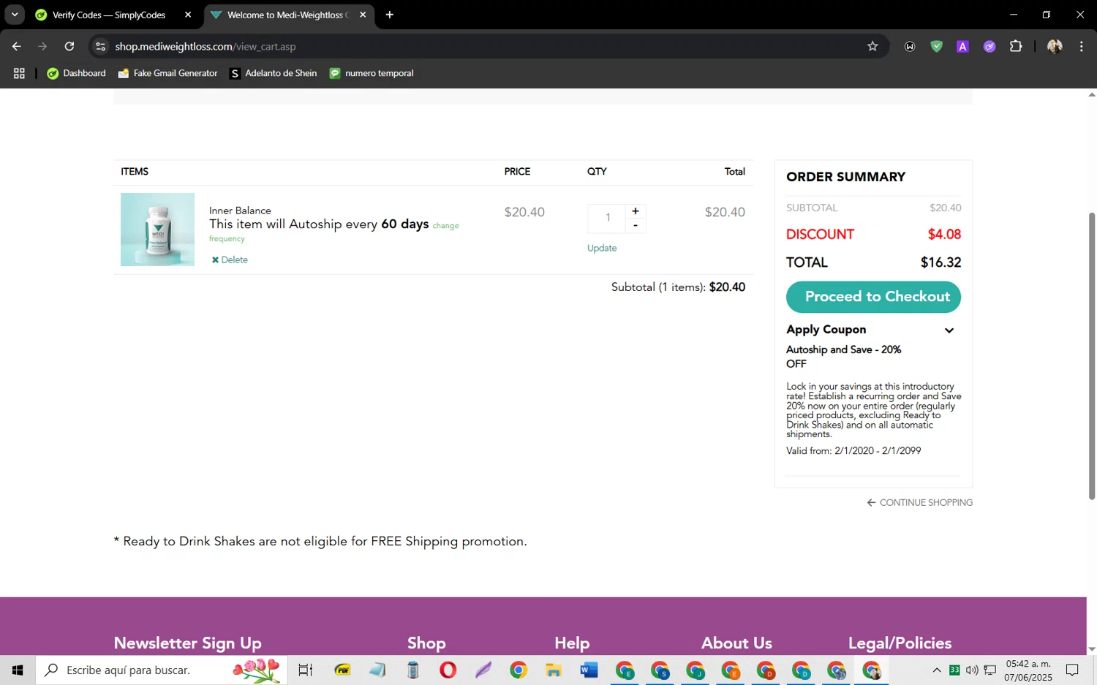1097x685 pixels.
Task: Click the Legal/Policies footer heading
Action: (x=900, y=643)
